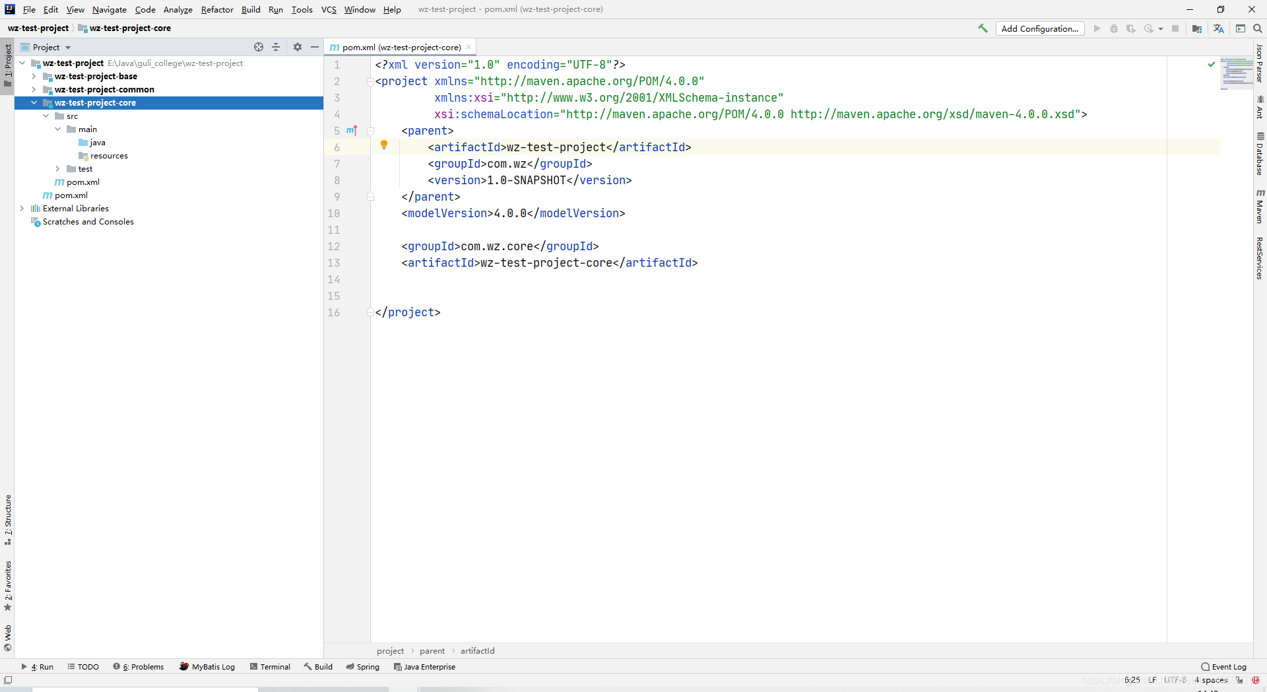Screen dimensions: 1267x692
Task: Open the Terminal tool window
Action: [x=270, y=666]
